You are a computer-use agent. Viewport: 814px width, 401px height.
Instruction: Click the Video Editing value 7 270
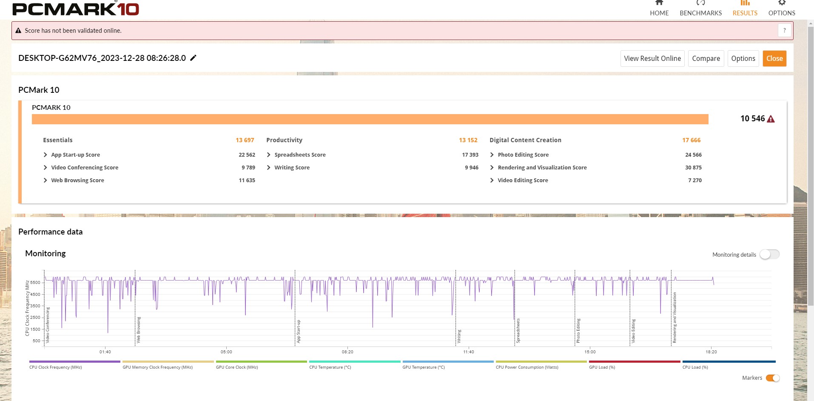point(695,180)
